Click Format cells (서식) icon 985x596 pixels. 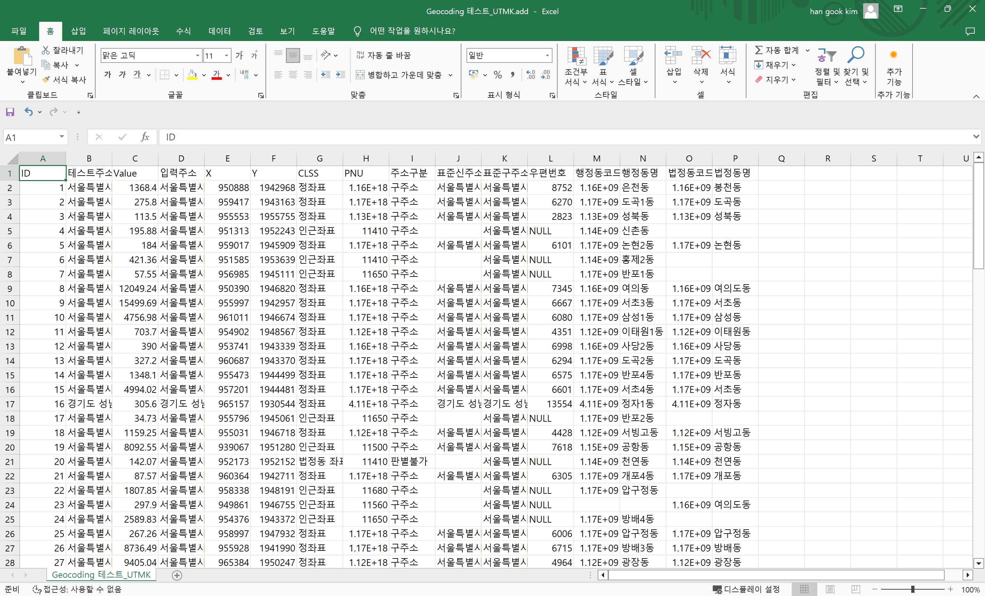(728, 55)
